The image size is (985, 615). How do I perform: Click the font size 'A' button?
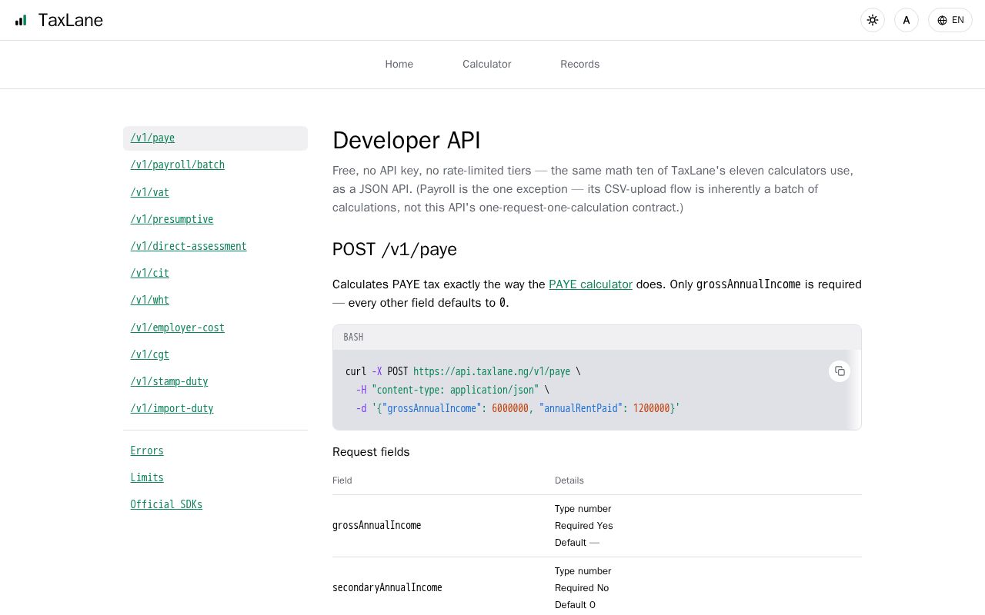[907, 20]
